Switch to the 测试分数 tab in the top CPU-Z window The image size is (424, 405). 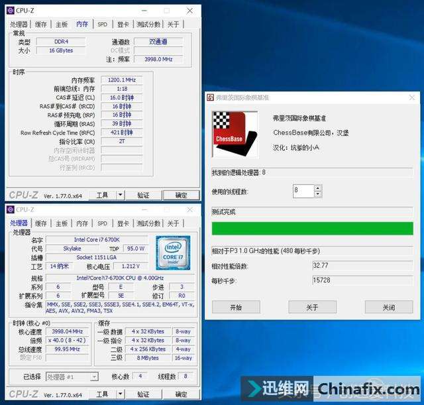(x=148, y=25)
